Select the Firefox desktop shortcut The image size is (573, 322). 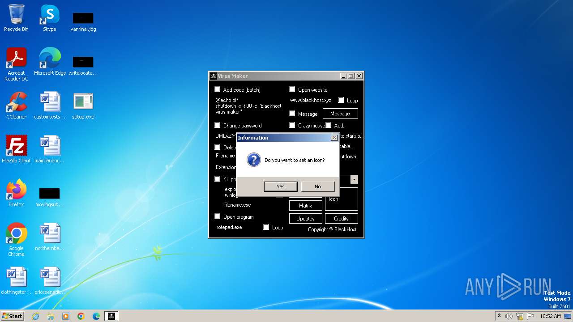pyautogui.click(x=16, y=193)
